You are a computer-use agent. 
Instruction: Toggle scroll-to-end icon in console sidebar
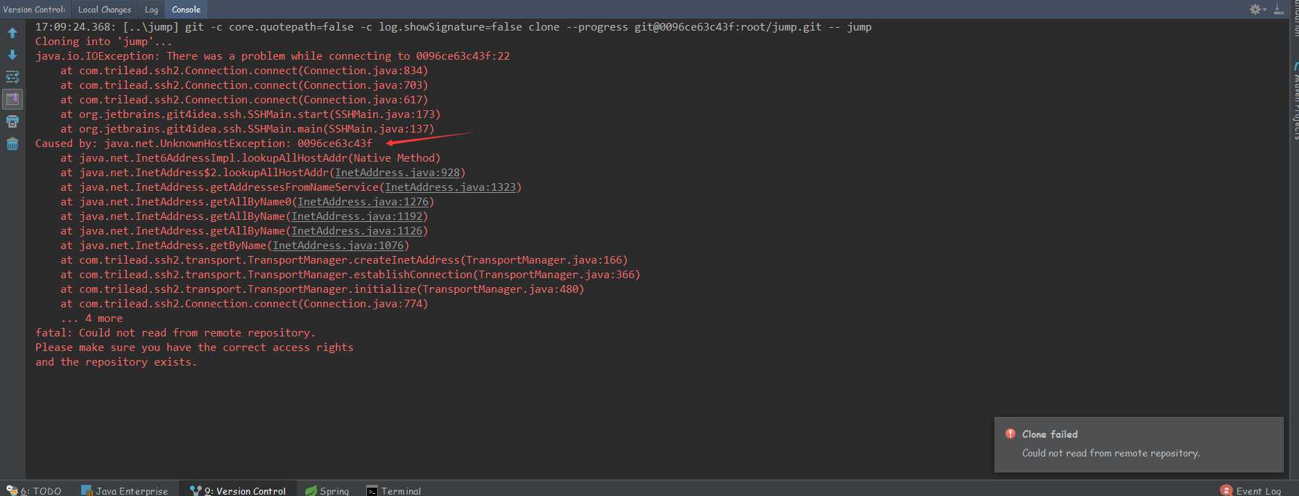tap(12, 99)
